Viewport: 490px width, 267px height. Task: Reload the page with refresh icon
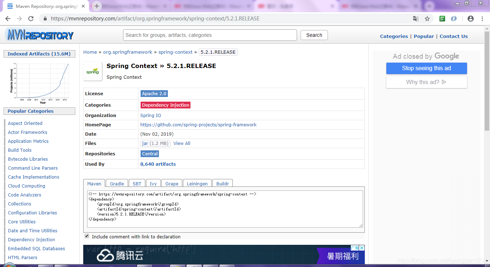(x=31, y=19)
